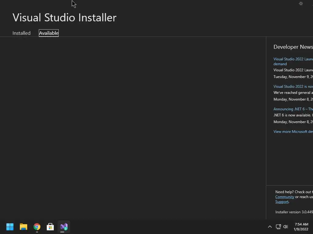Open Microsoft Store from the taskbar
313x234 pixels.
[x=50, y=227]
